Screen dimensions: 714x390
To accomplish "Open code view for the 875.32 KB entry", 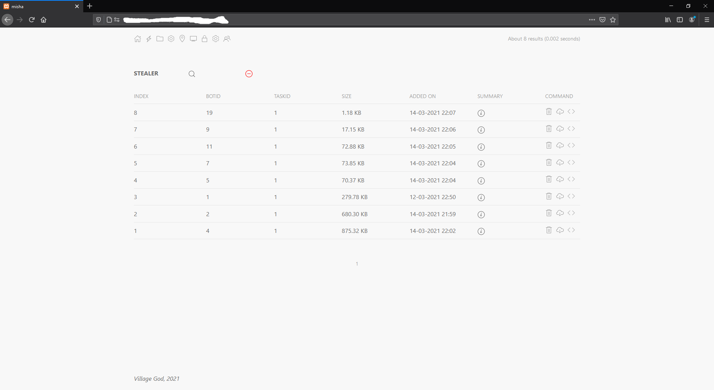I will tap(571, 230).
